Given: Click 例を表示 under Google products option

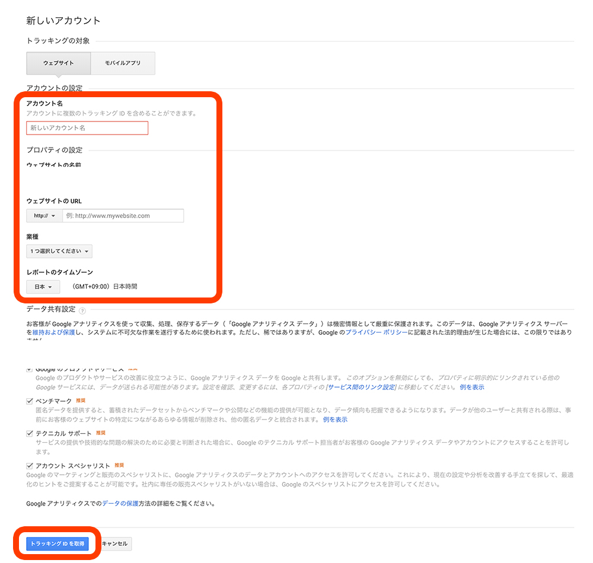Looking at the screenshot, I should click(472, 388).
